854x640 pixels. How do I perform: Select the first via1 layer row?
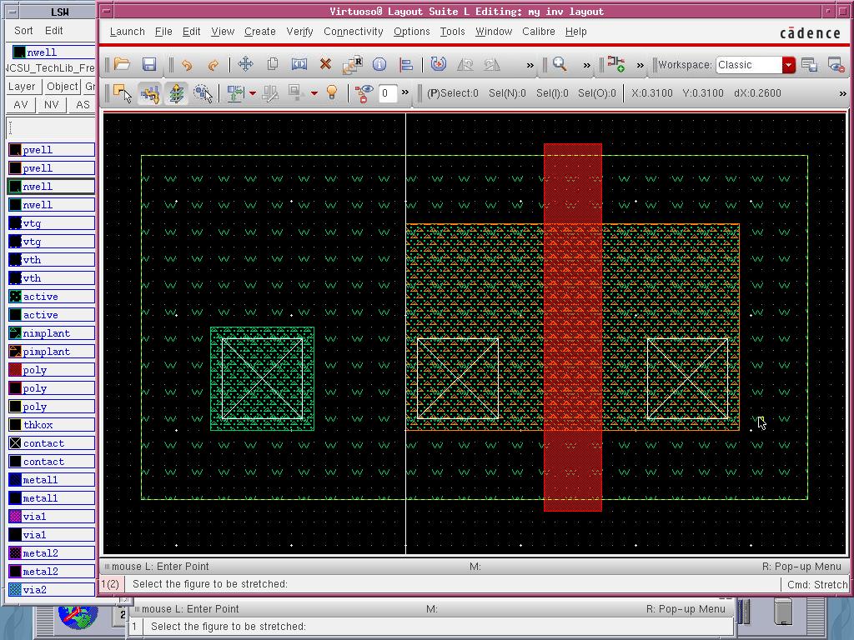click(x=52, y=517)
